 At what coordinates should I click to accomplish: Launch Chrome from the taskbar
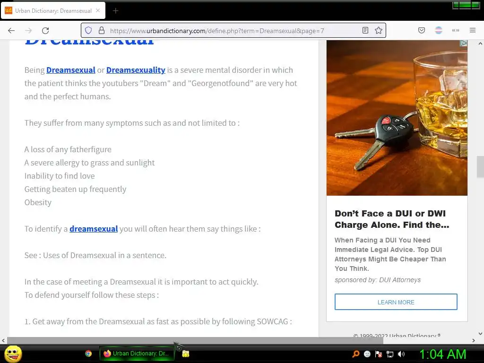88,354
